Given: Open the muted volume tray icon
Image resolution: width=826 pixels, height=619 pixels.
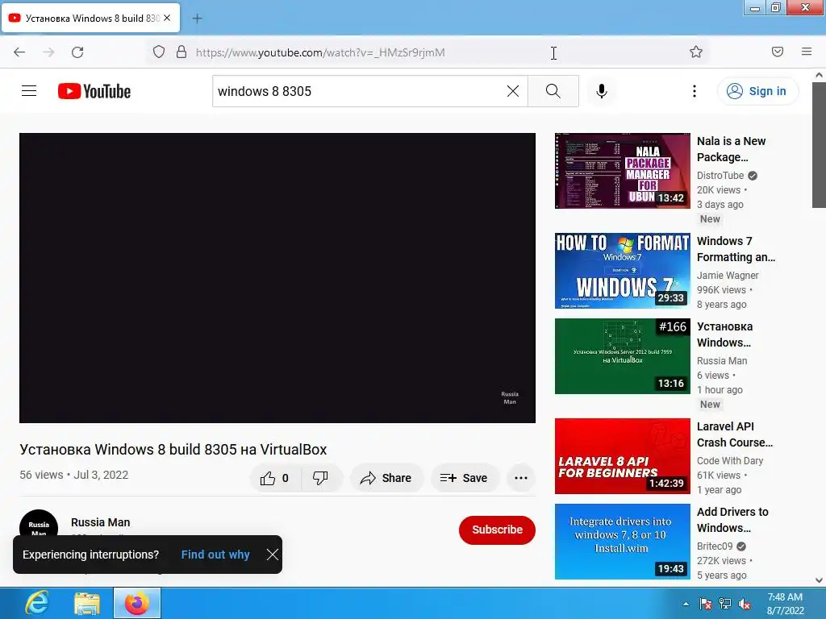Looking at the screenshot, I should pyautogui.click(x=745, y=604).
